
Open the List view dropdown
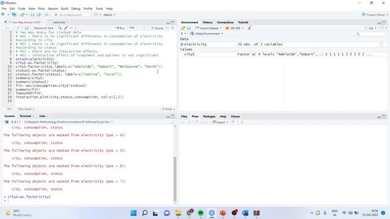pos(370,28)
